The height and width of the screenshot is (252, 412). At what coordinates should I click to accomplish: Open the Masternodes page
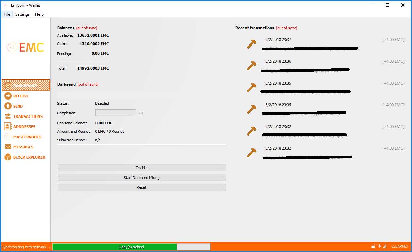pyautogui.click(x=23, y=137)
